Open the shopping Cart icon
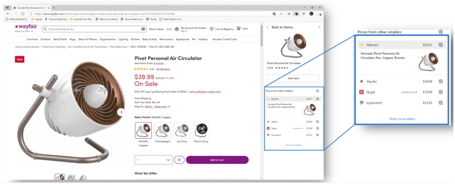455x184 pixels. tap(239, 29)
